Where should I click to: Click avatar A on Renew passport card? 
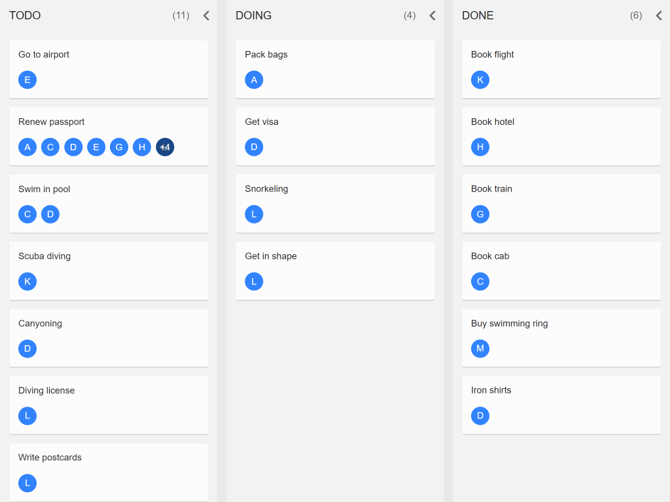27,147
